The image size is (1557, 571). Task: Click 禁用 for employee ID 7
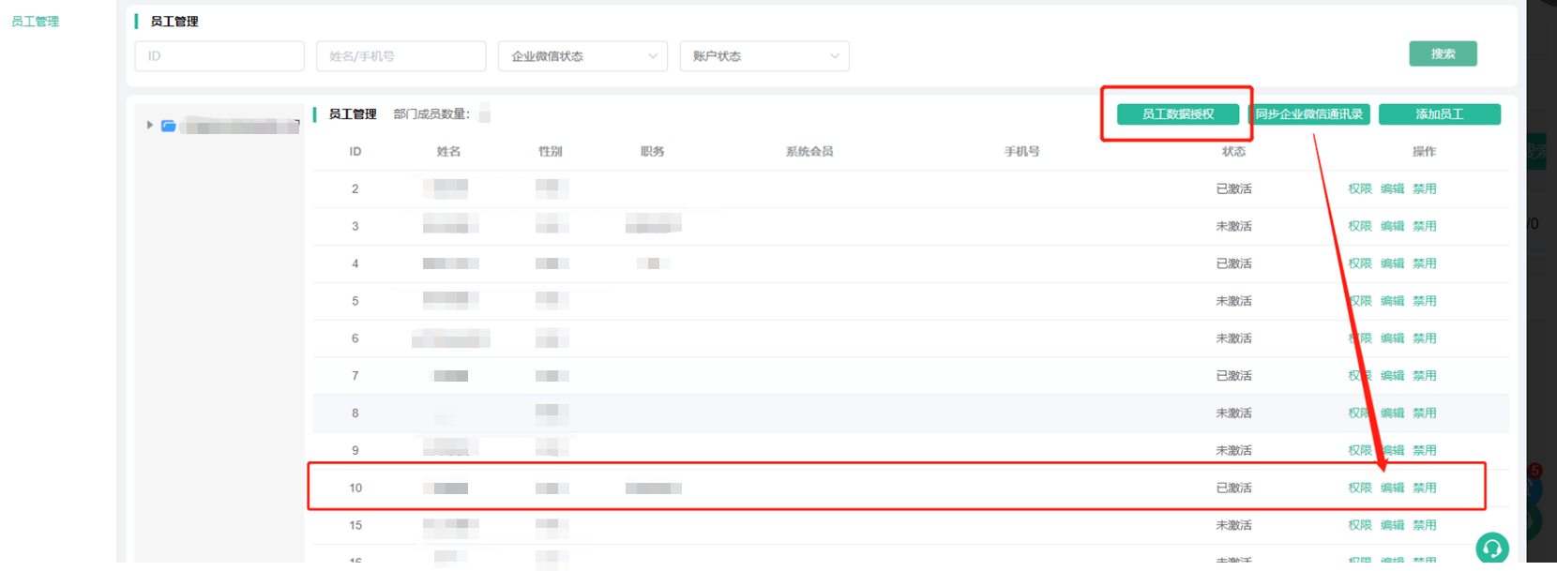(1425, 376)
